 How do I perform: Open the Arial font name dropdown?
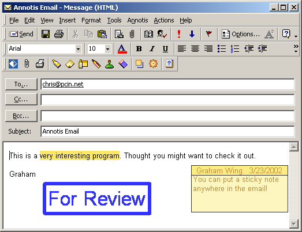point(78,49)
